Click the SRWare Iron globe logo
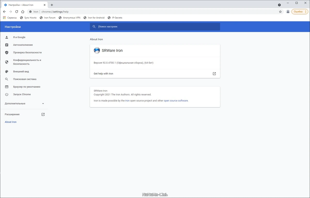This screenshot has width=310, height=198. tap(97, 50)
